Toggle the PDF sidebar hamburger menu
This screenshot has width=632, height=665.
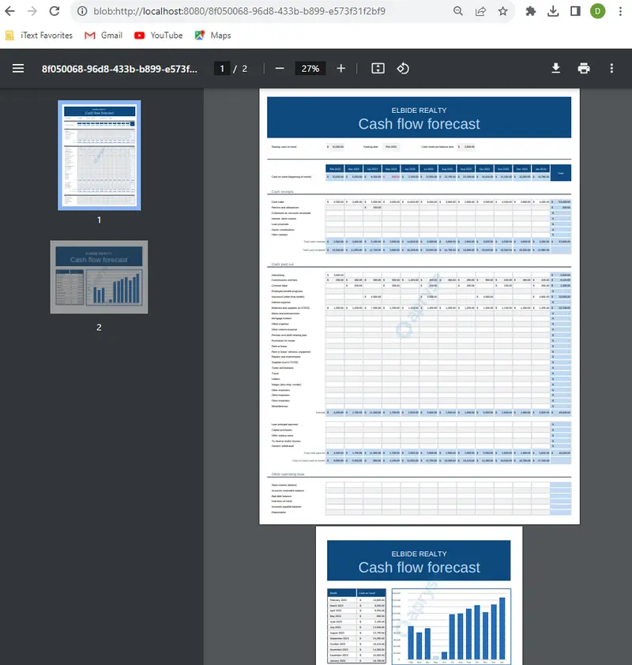(18, 68)
